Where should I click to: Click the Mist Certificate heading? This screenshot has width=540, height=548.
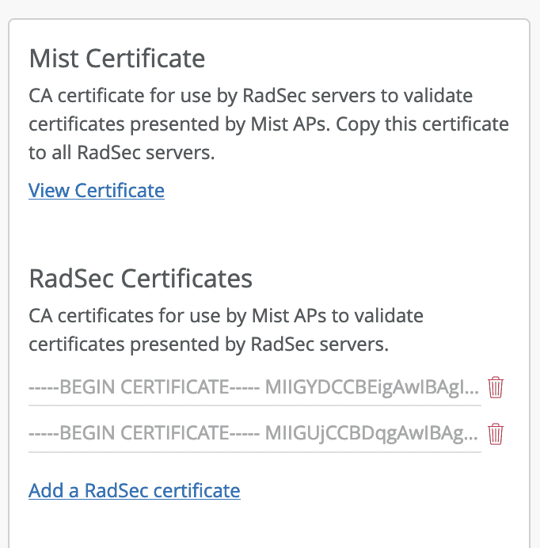pos(117,59)
